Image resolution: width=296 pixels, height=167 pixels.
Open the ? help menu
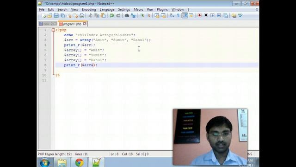coord(188,9)
